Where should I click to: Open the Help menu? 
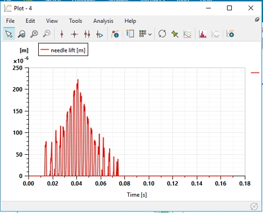[130, 21]
